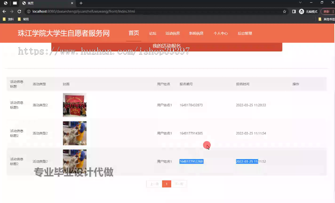Reload the page with the refresh icon

19,12
